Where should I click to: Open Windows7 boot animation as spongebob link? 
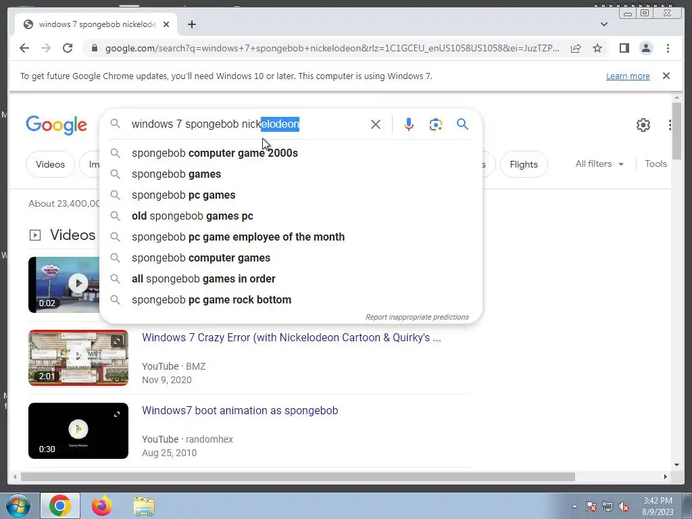tap(240, 410)
